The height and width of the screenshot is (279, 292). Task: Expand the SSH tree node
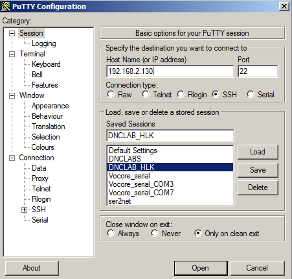click(25, 210)
